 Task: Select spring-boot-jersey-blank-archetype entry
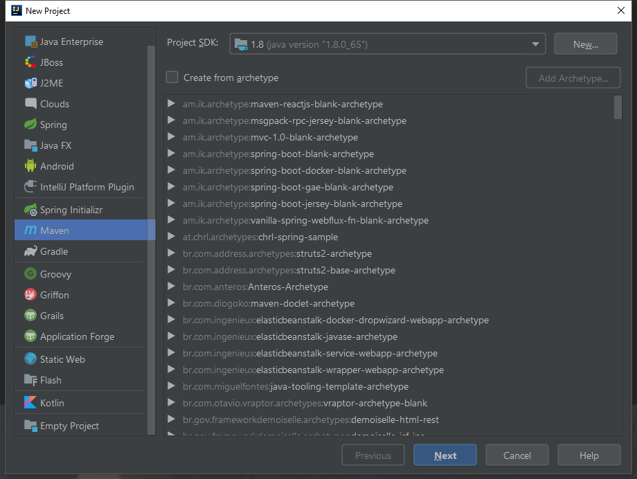point(292,204)
